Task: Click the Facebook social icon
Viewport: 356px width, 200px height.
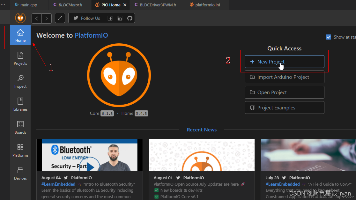Action: pyautogui.click(x=110, y=18)
